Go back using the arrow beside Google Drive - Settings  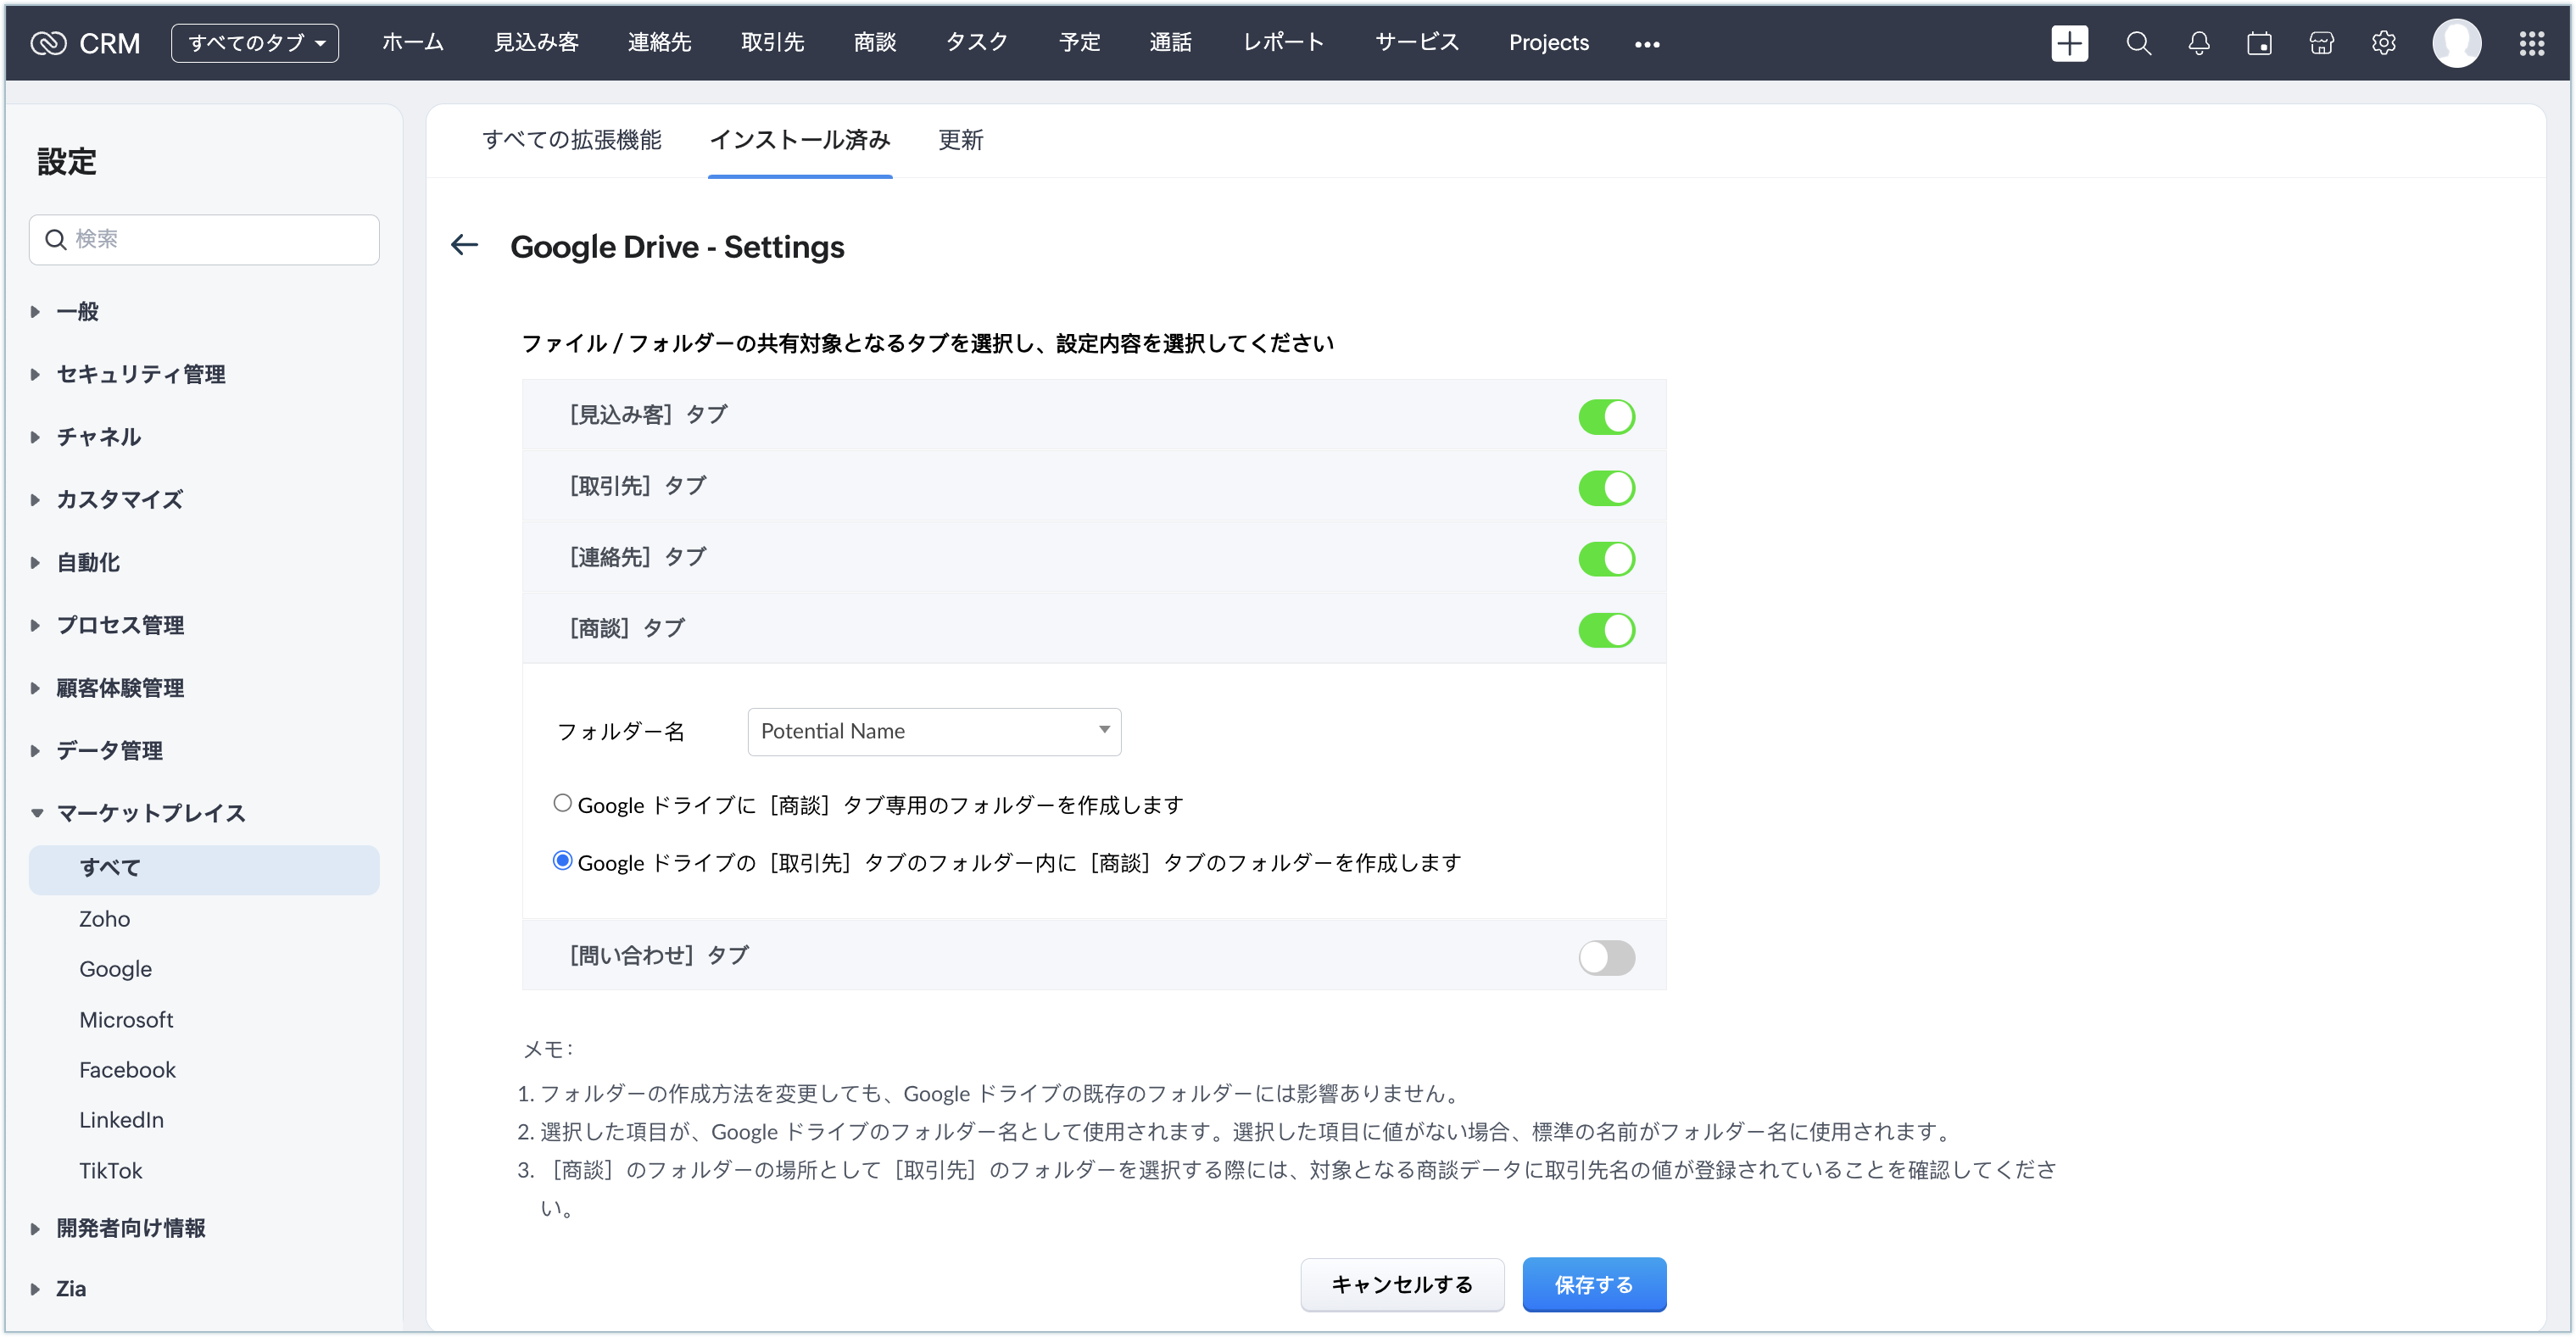465,245
